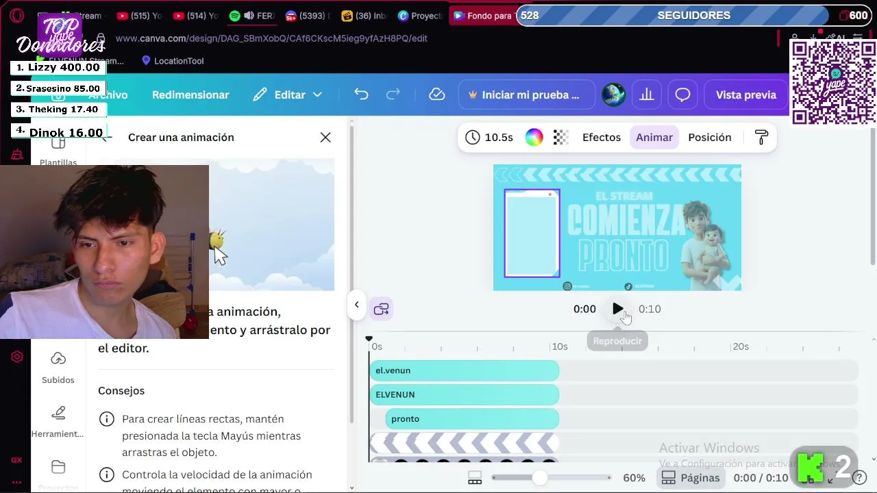
Task: Open the Plantillas sidebar section
Action: pyautogui.click(x=58, y=151)
